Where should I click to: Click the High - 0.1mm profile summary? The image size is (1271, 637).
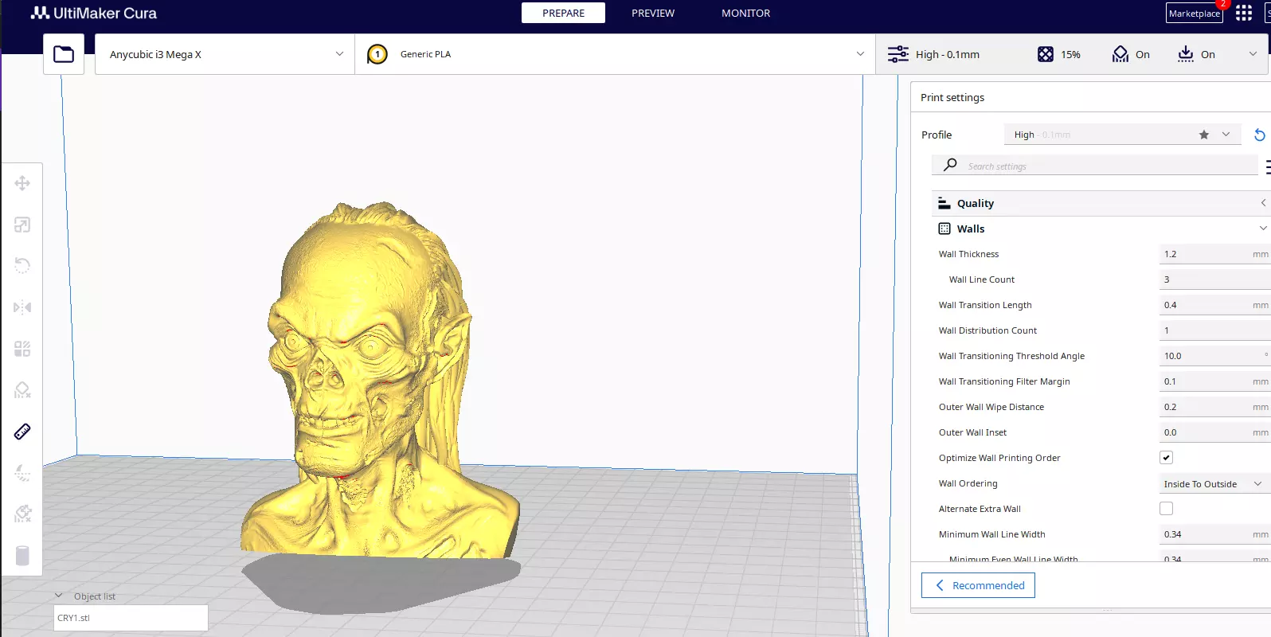coord(948,54)
